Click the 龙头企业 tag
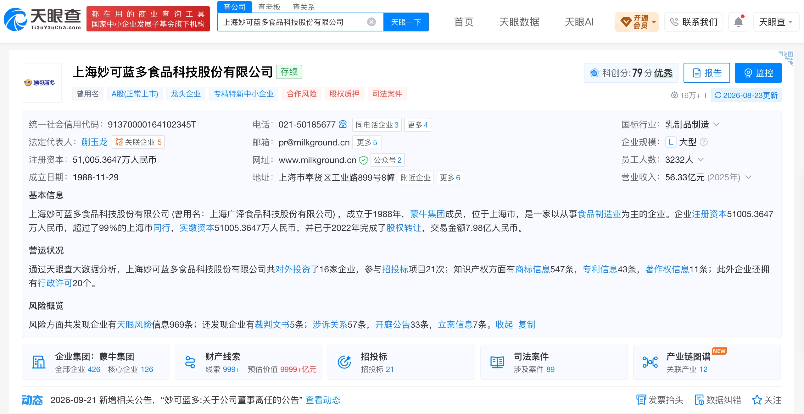 click(x=186, y=94)
